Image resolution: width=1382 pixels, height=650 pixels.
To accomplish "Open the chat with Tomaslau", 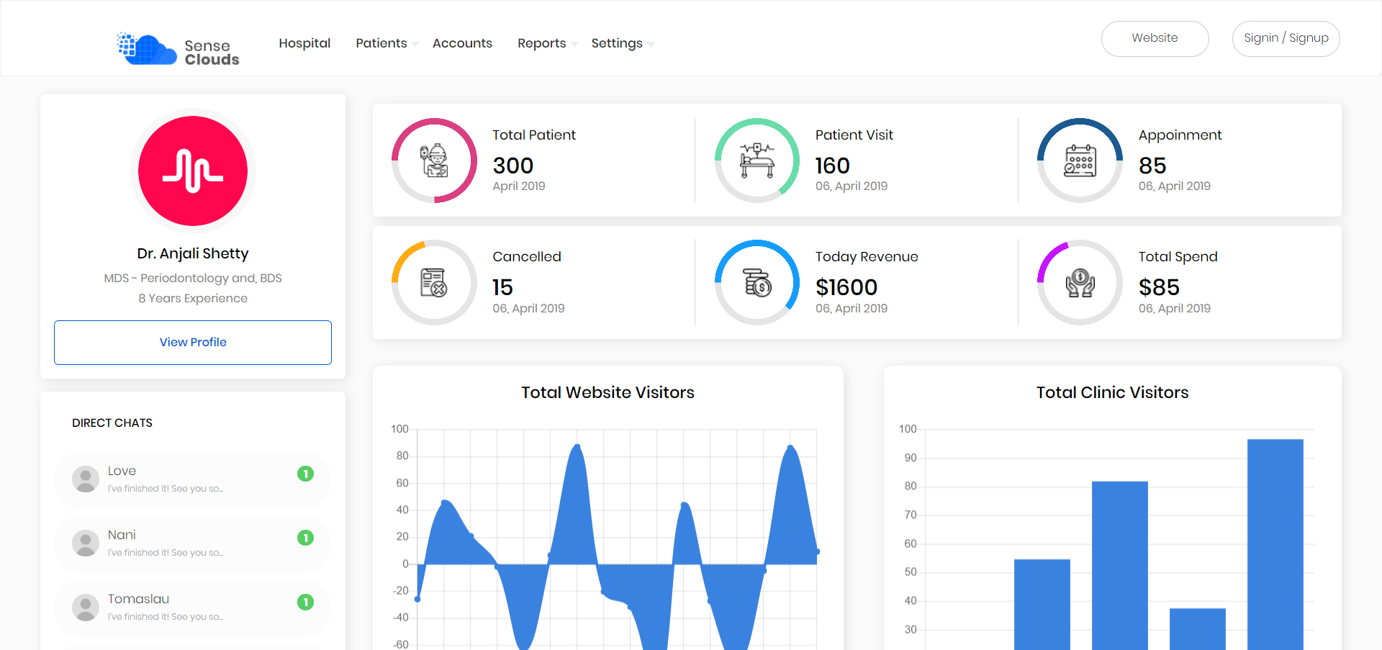I will point(193,608).
